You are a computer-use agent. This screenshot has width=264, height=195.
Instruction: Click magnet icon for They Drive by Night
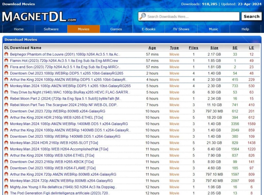tap(6, 92)
